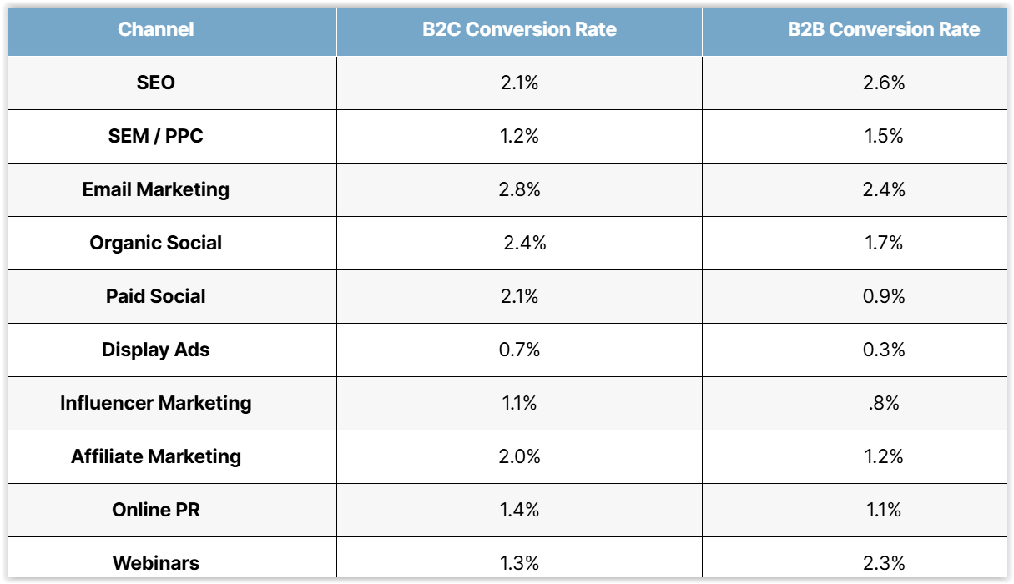The height and width of the screenshot is (584, 1014).
Task: Click the Channel column header
Action: 156,29
